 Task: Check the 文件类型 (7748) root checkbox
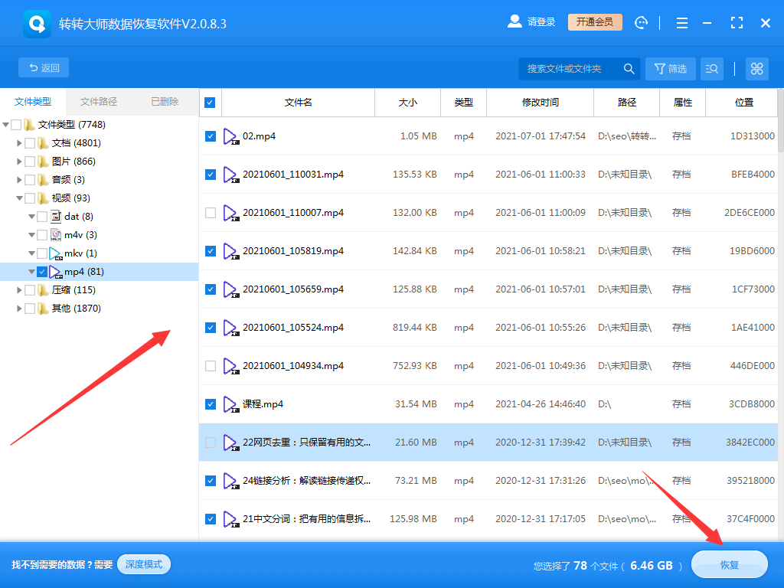(x=16, y=125)
